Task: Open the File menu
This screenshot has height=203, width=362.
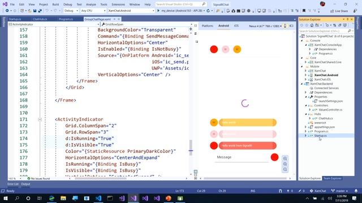Action: coord(12,5)
